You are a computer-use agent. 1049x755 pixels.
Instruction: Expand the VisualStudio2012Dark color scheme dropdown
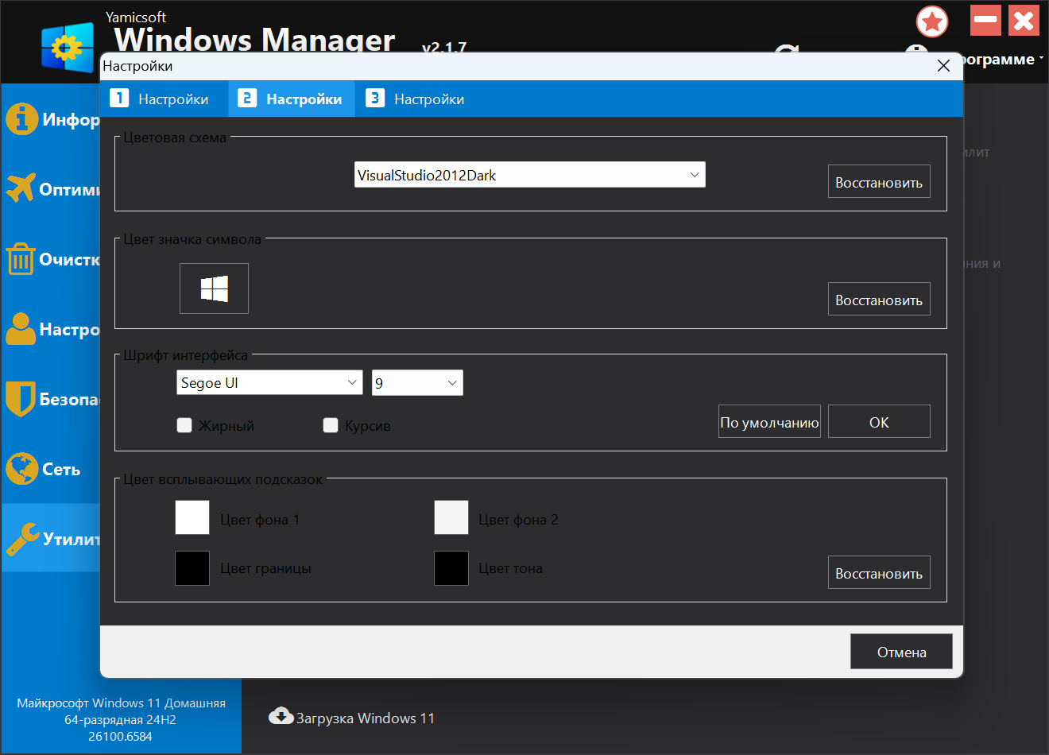(529, 175)
